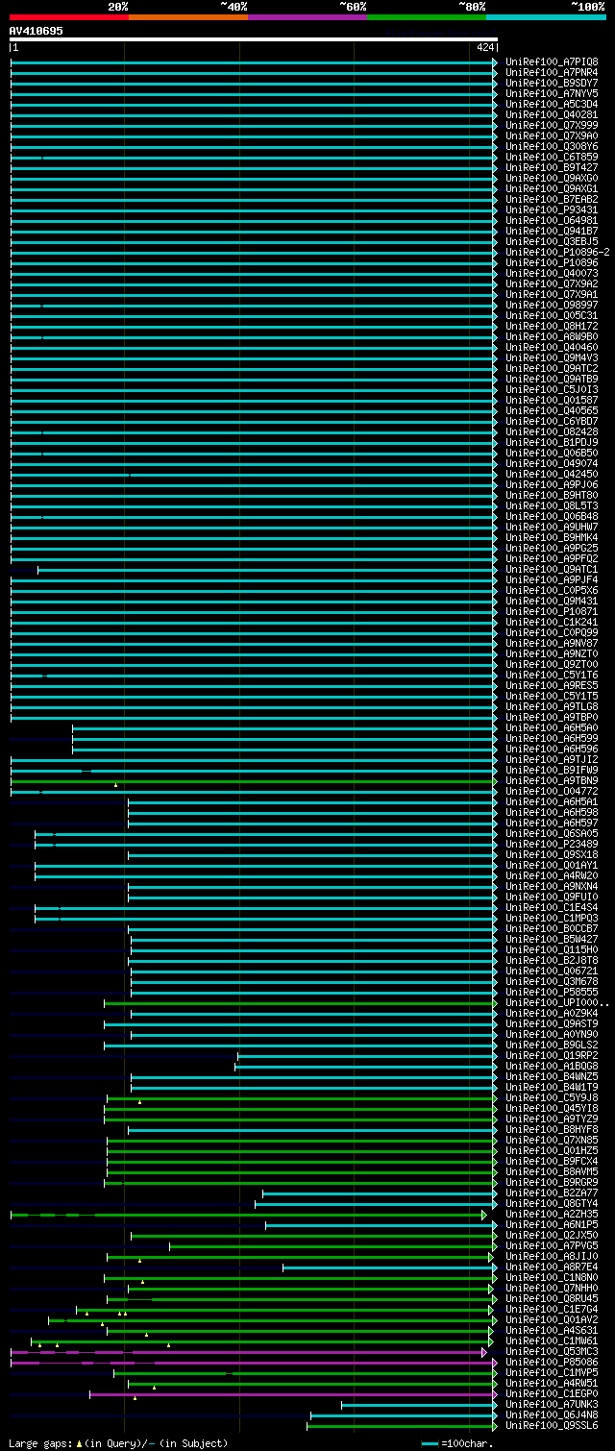Screen dimensions: 615x1451
Task: Select label UniRef100_Q9M4V3
Action: coord(552,357)
